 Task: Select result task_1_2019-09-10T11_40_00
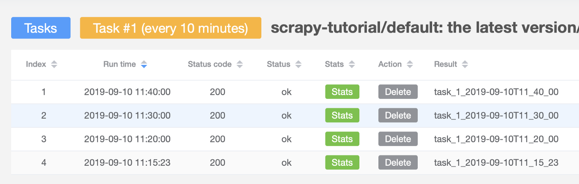(x=496, y=92)
